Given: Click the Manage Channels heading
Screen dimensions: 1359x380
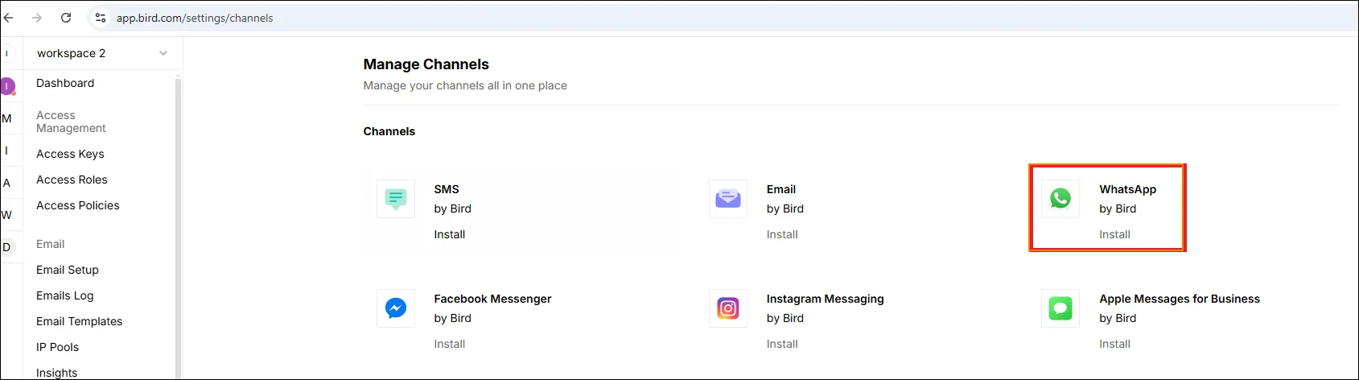Looking at the screenshot, I should [426, 64].
